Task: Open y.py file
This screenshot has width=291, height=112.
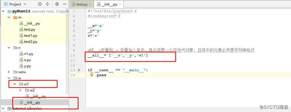Action: (x=27, y=66)
